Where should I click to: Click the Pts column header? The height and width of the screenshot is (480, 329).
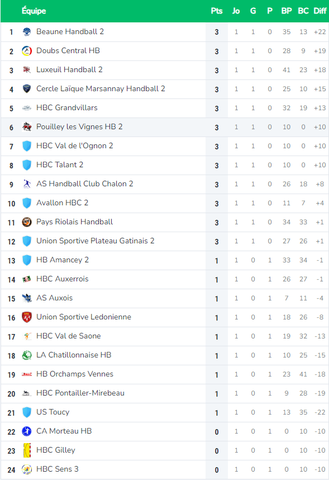217,11
